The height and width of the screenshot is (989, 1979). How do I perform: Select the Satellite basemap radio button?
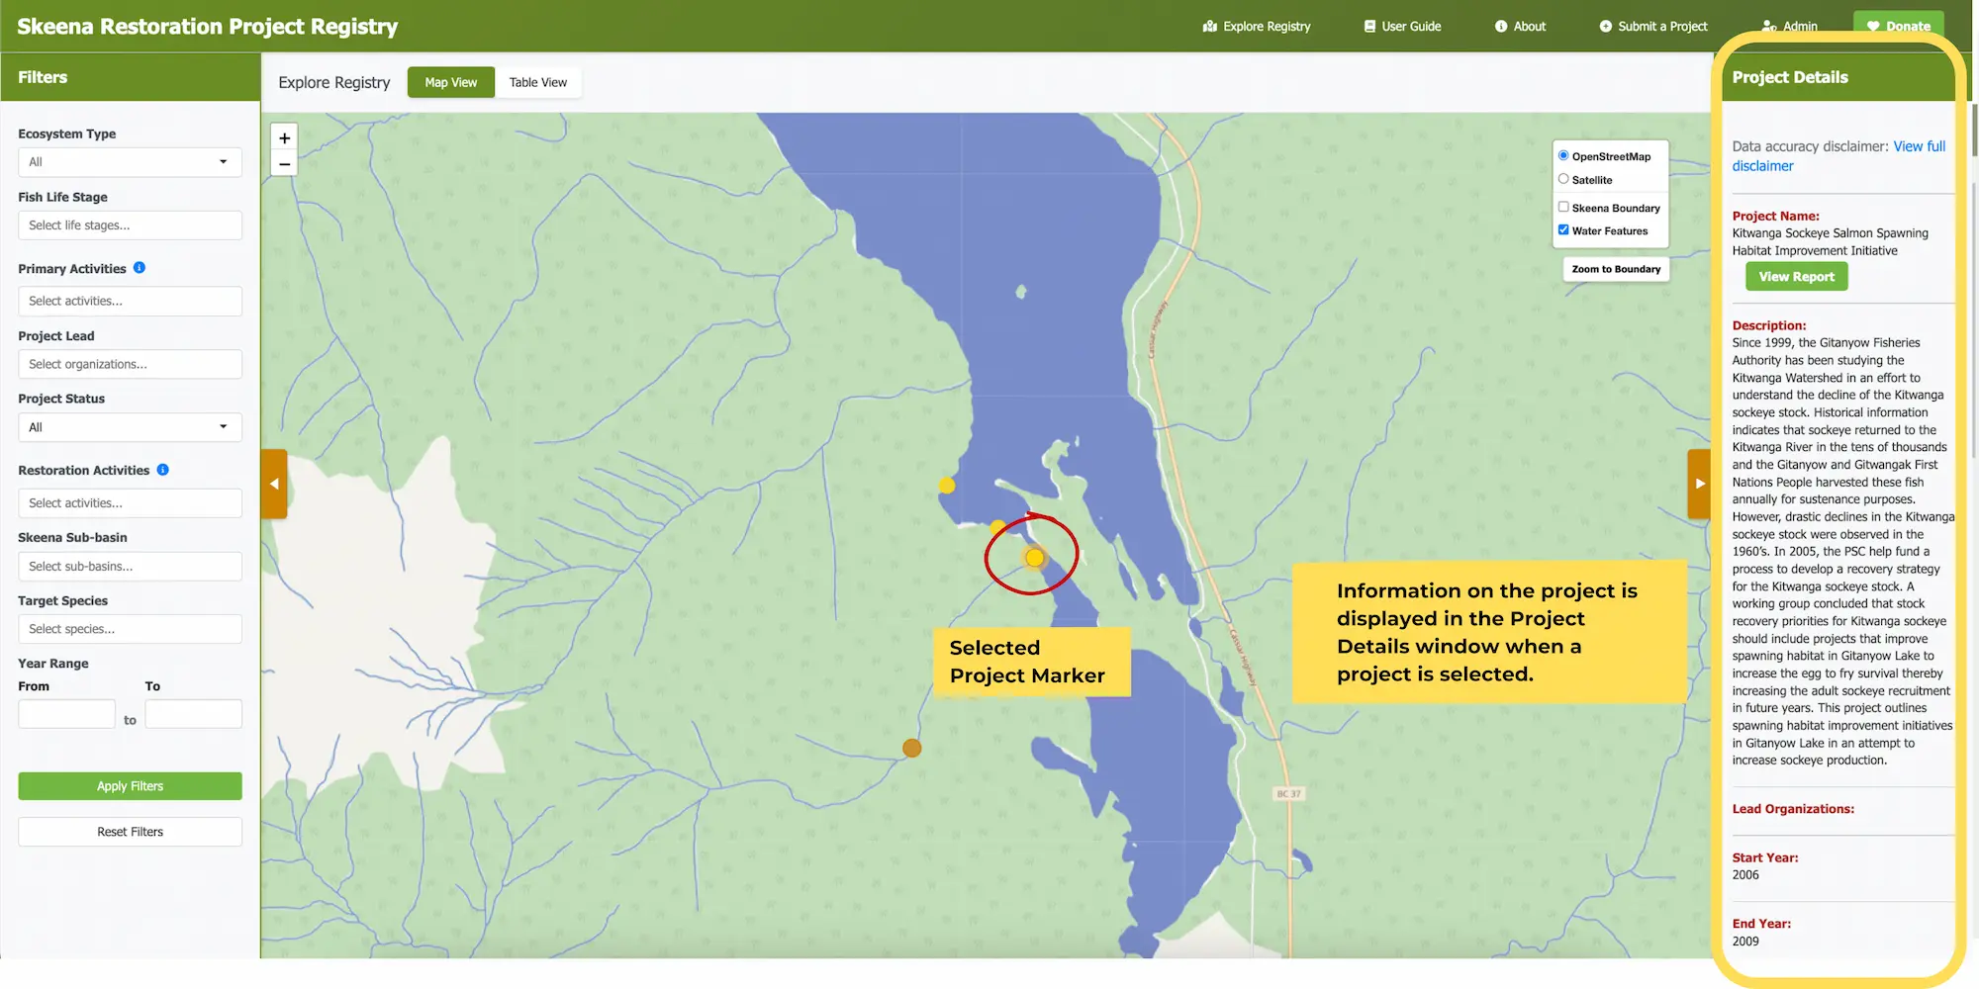[x=1563, y=179]
